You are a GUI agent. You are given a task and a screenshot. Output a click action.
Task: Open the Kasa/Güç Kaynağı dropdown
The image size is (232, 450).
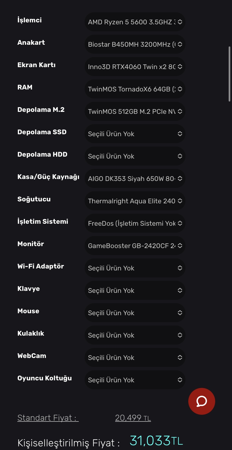(x=135, y=179)
